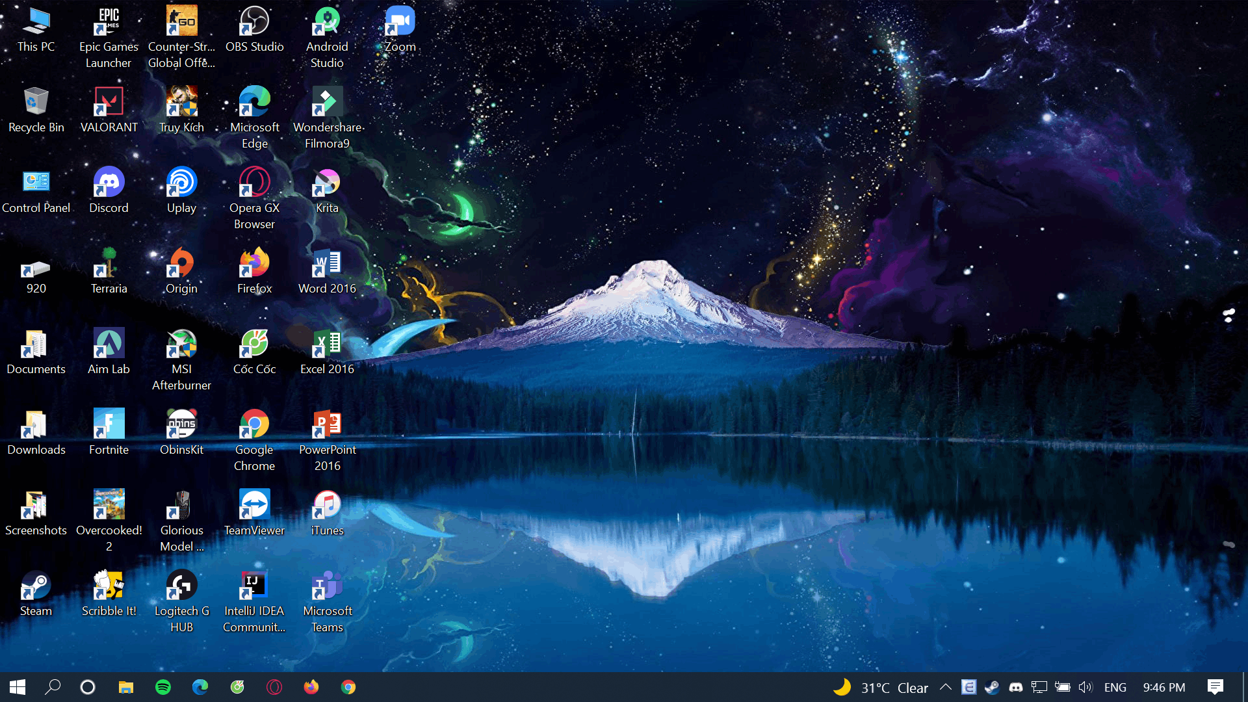
Task: Select the Discord desktop shortcut
Action: click(x=109, y=191)
